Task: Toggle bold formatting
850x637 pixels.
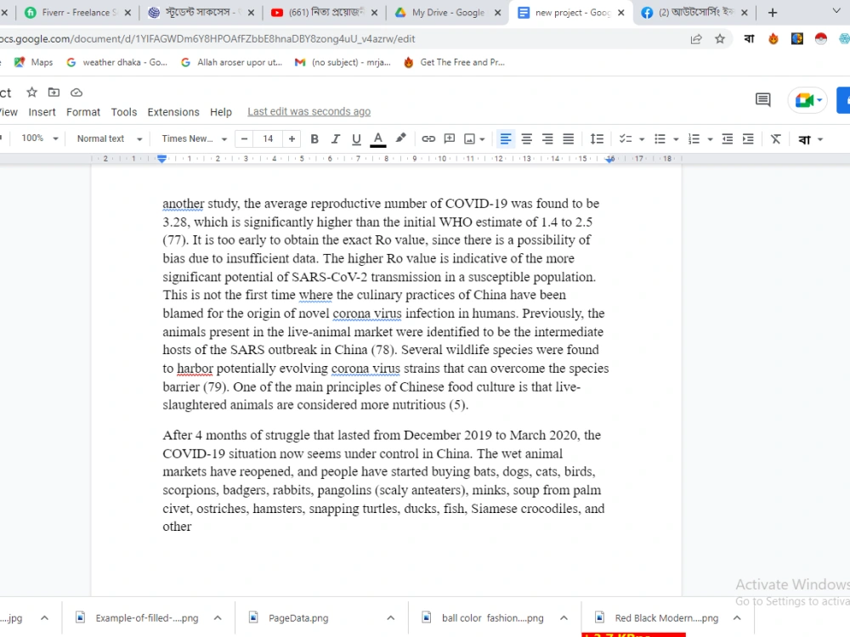Action: 314,139
